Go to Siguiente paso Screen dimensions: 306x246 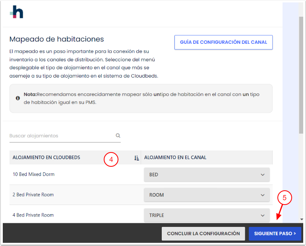pos(275,234)
